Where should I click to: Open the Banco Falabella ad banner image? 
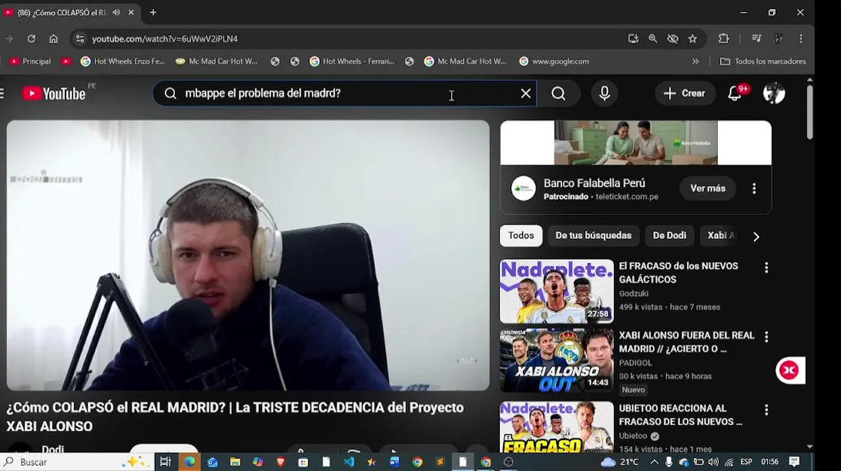coord(636,143)
